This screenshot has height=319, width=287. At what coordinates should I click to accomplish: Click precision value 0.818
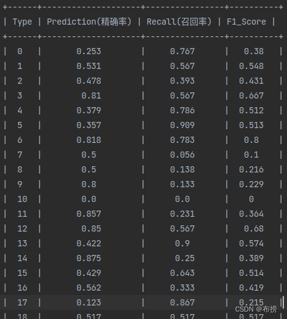point(89,140)
